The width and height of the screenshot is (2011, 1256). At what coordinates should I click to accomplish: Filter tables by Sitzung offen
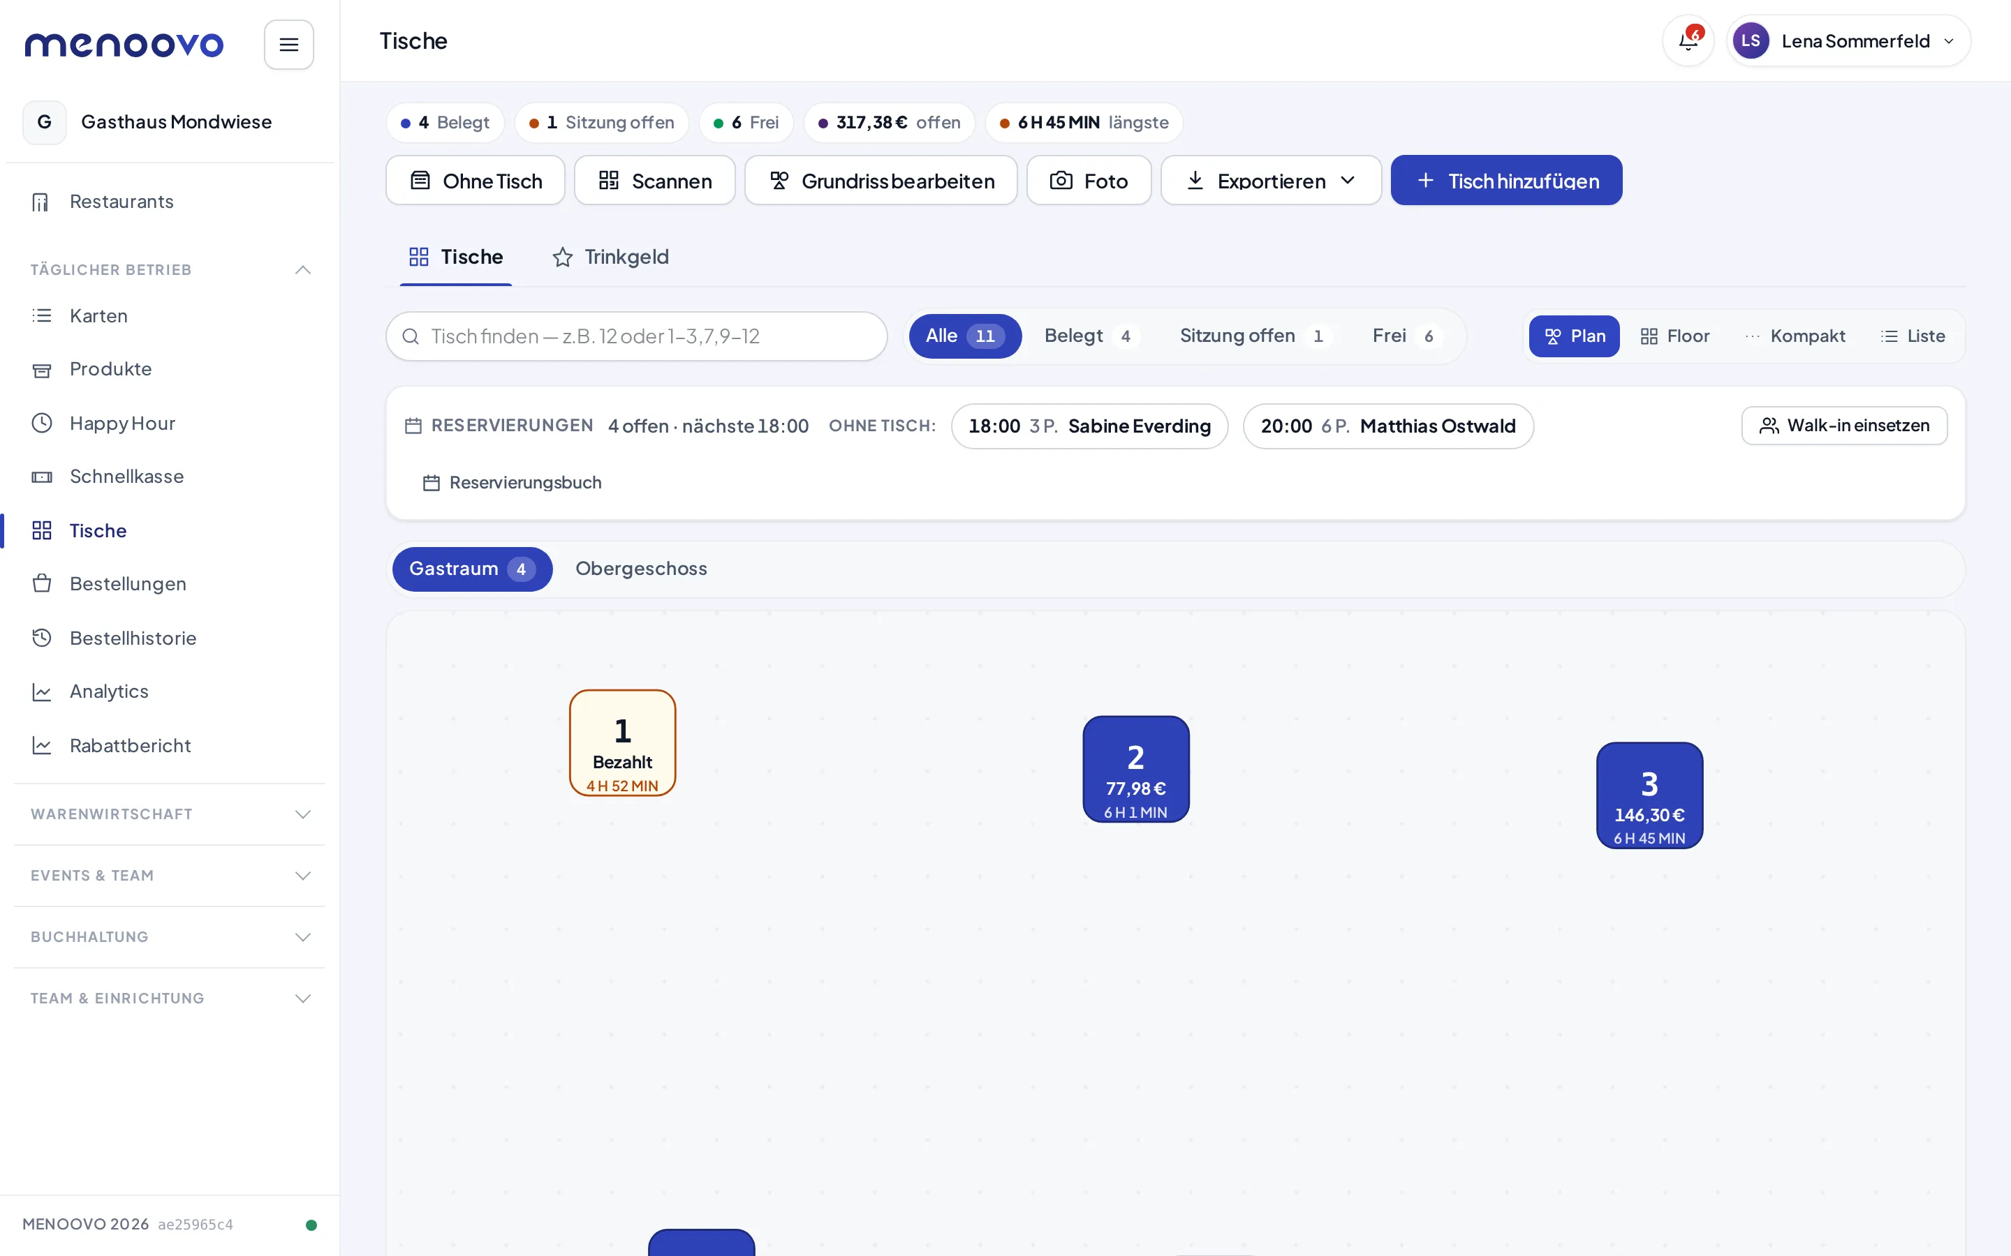pyautogui.click(x=1256, y=336)
